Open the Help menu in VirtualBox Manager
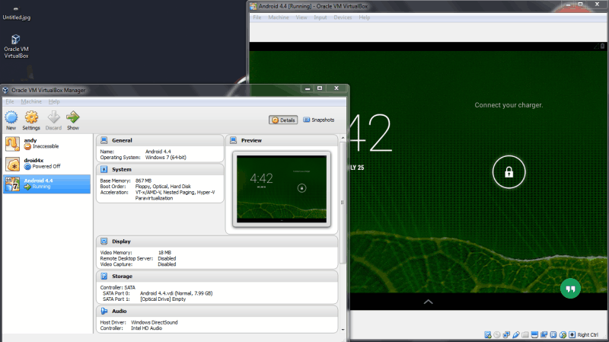 [x=54, y=101]
